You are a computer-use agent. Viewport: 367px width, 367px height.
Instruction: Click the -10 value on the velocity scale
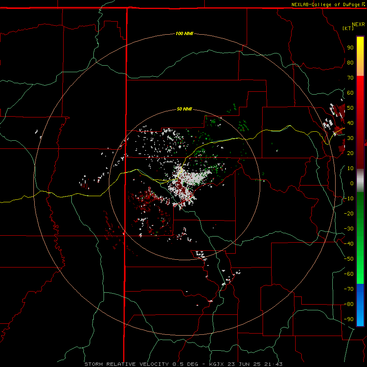click(x=349, y=199)
